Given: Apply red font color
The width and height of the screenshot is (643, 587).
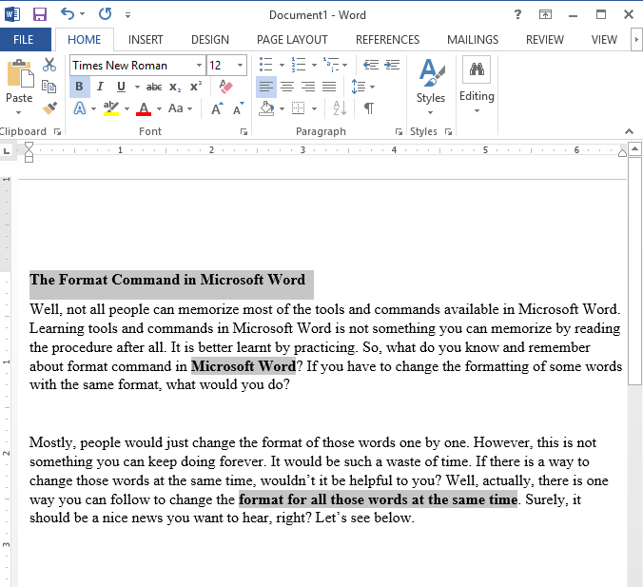Looking at the screenshot, I should [144, 108].
